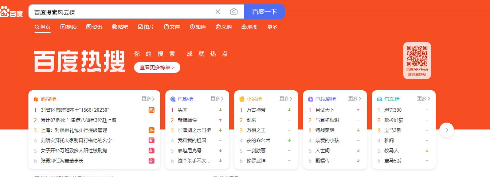Image resolution: width=490 pixels, height=177 pixels.
Task: Open TV series 甄嬛传
Action: coord(322,161)
